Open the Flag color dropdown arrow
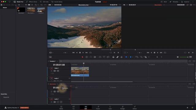Image resolution: width=196 pixels, height=110 pixels. [x=128, y=57]
